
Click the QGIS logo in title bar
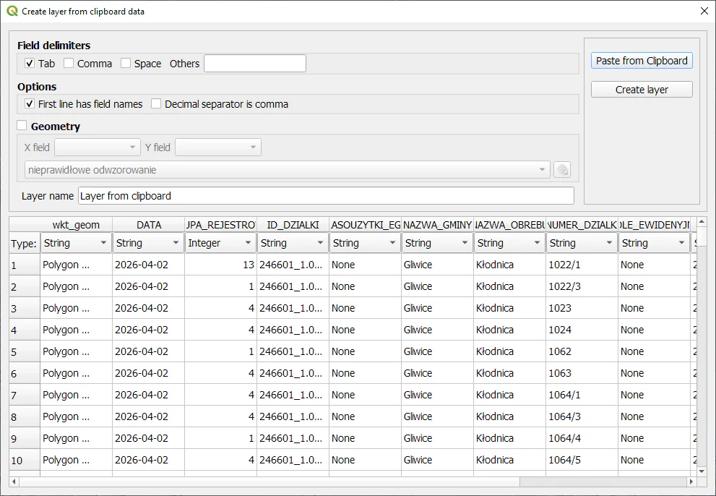click(12, 11)
